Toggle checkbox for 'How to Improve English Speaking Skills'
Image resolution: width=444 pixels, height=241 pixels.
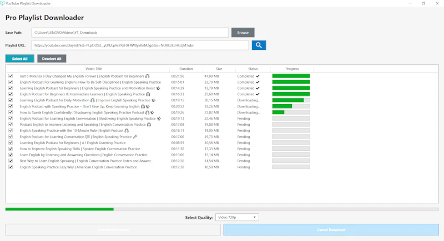(x=11, y=148)
